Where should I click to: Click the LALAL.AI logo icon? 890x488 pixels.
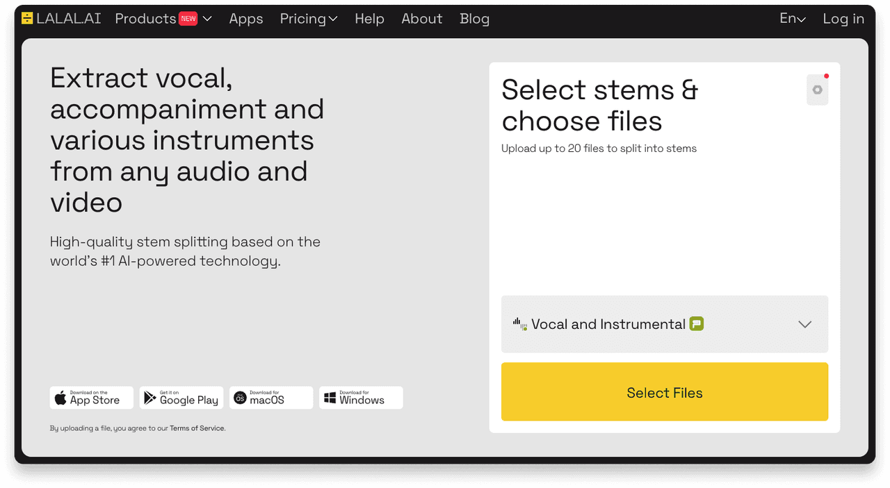(x=26, y=18)
